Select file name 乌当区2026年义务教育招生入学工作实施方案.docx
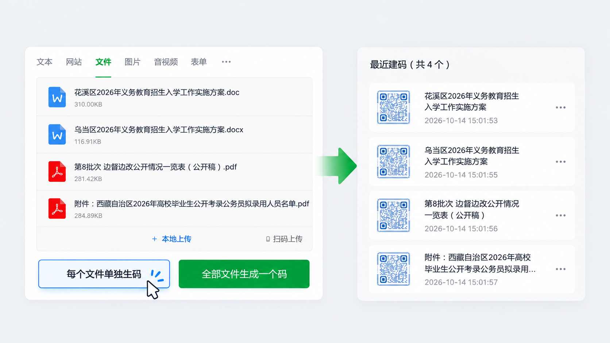 pos(159,130)
